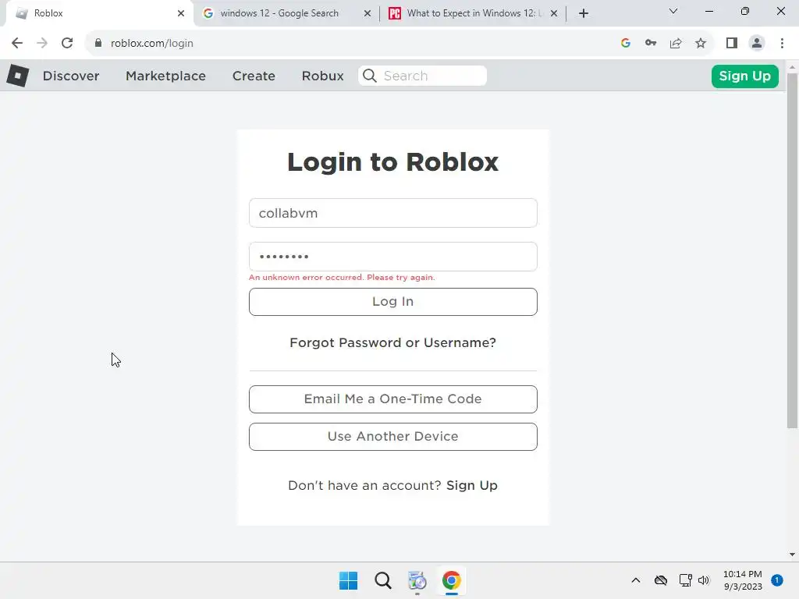Open the notification badge icon
Screen dimensions: 799x599
[777, 580]
